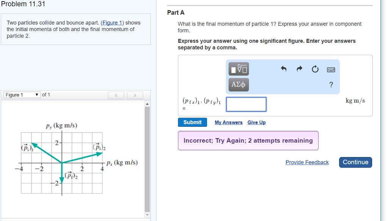This screenshot has height=221, width=388.
Task: Click the previous figure chevron arrow
Action: click(116, 95)
